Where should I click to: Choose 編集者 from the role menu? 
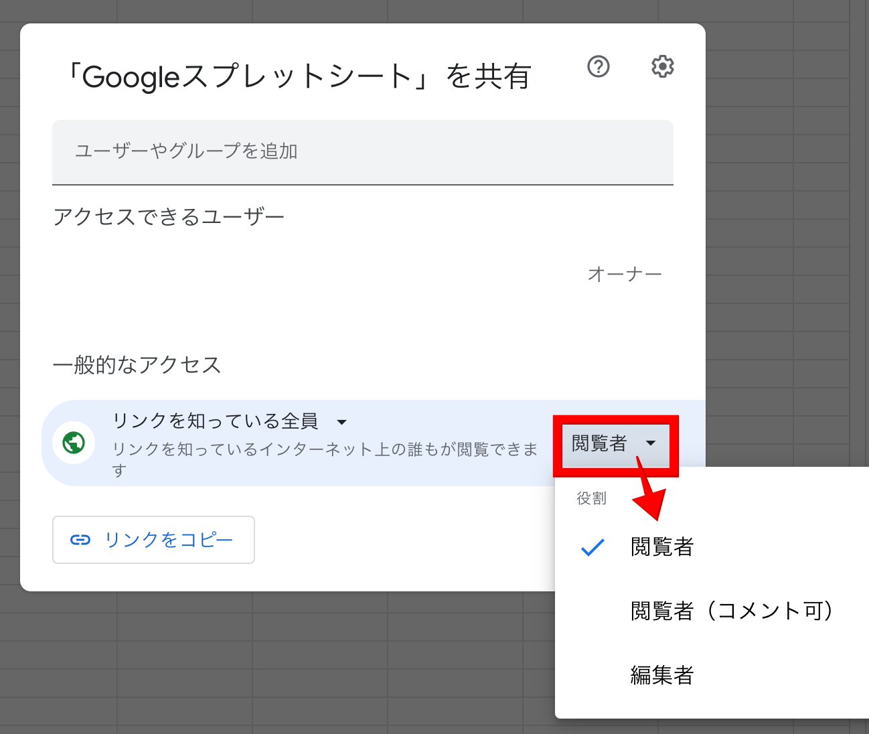coord(712,674)
